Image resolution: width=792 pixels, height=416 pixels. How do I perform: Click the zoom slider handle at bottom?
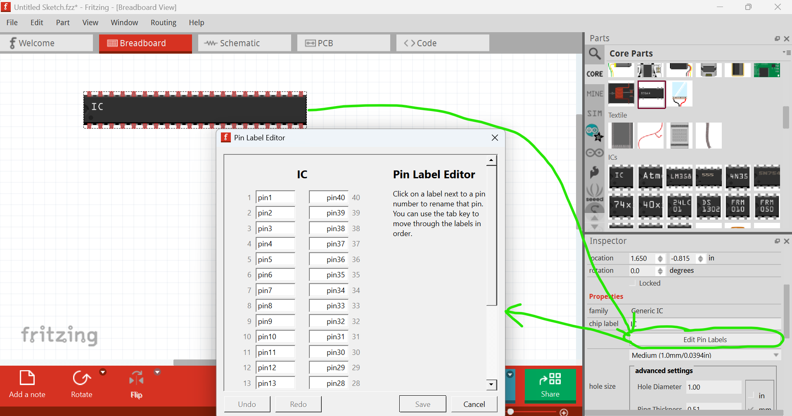511,411
